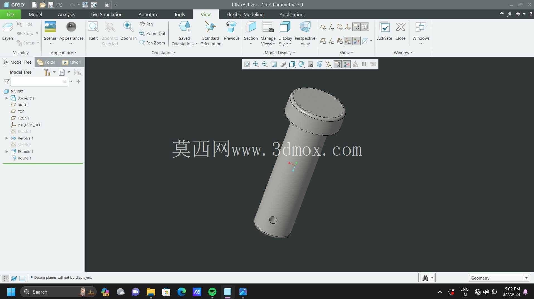Click the ribbon Close window button
534x299 pixels.
point(400,31)
